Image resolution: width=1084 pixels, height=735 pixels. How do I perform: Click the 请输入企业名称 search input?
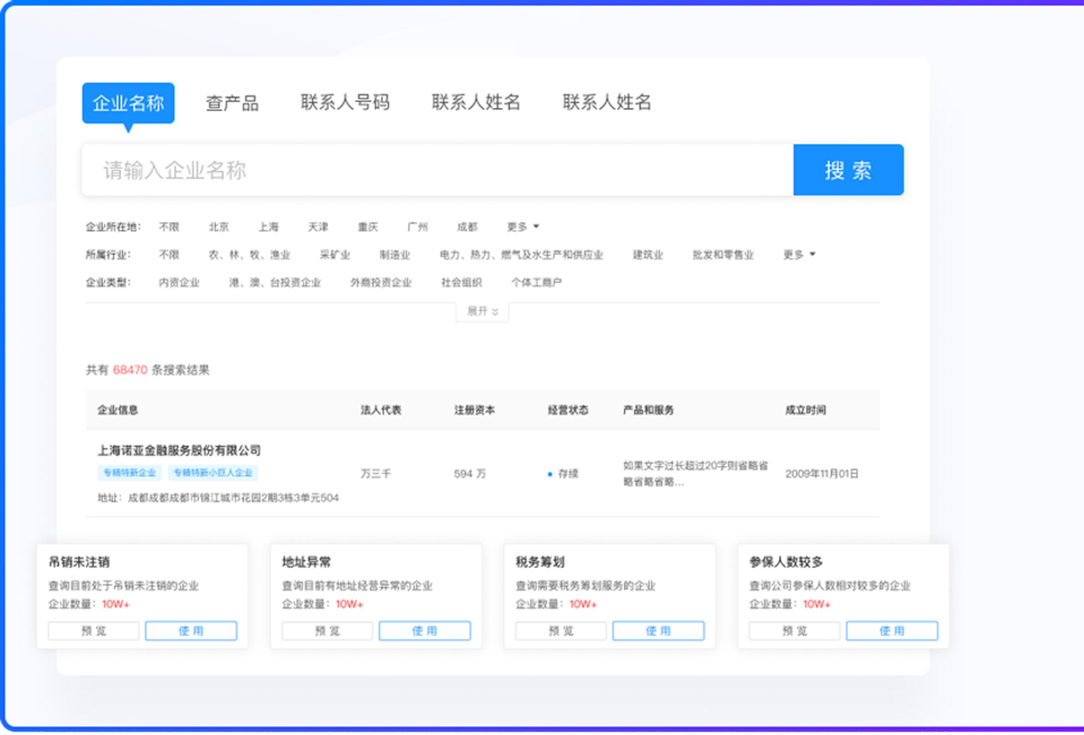point(436,170)
